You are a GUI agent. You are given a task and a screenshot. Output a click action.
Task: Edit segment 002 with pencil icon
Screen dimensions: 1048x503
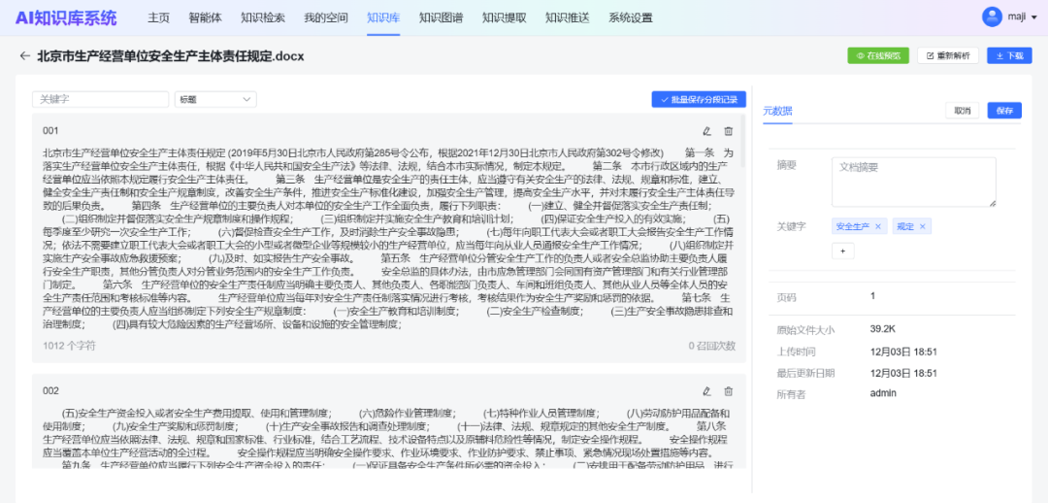click(707, 391)
